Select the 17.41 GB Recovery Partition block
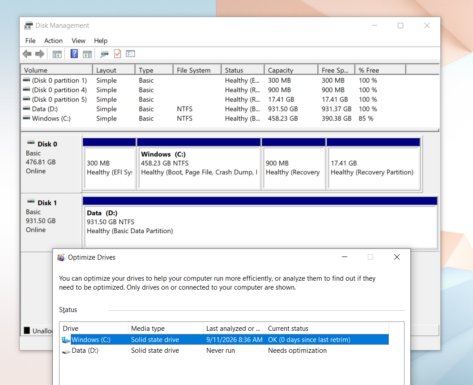The image size is (473, 385). coord(374,164)
